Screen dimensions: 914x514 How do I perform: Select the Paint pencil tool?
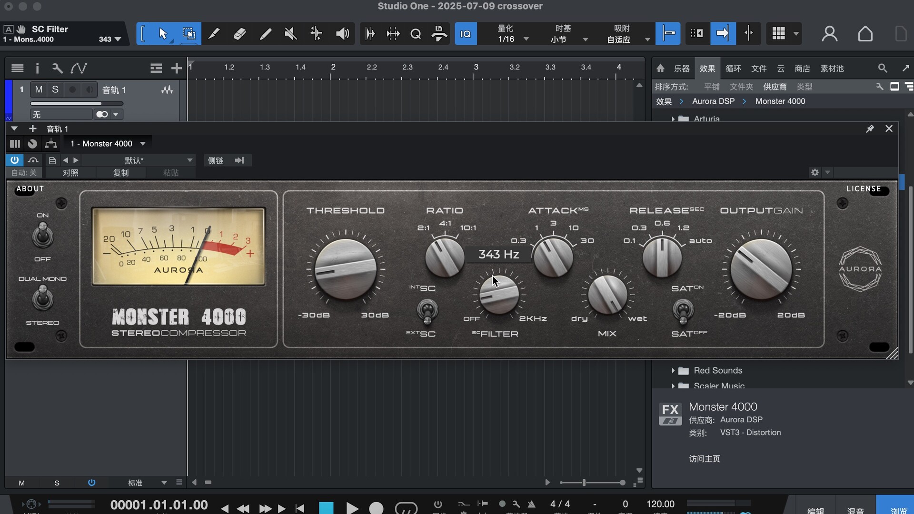266,34
